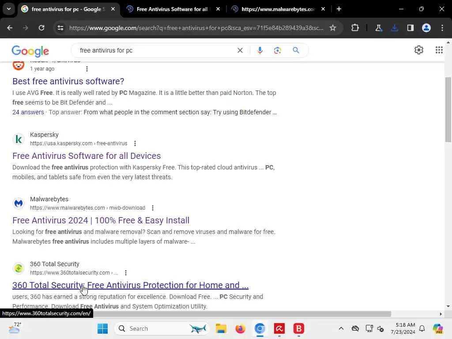Click Kaspersky site name above URL
452x339 pixels.
tap(44, 135)
